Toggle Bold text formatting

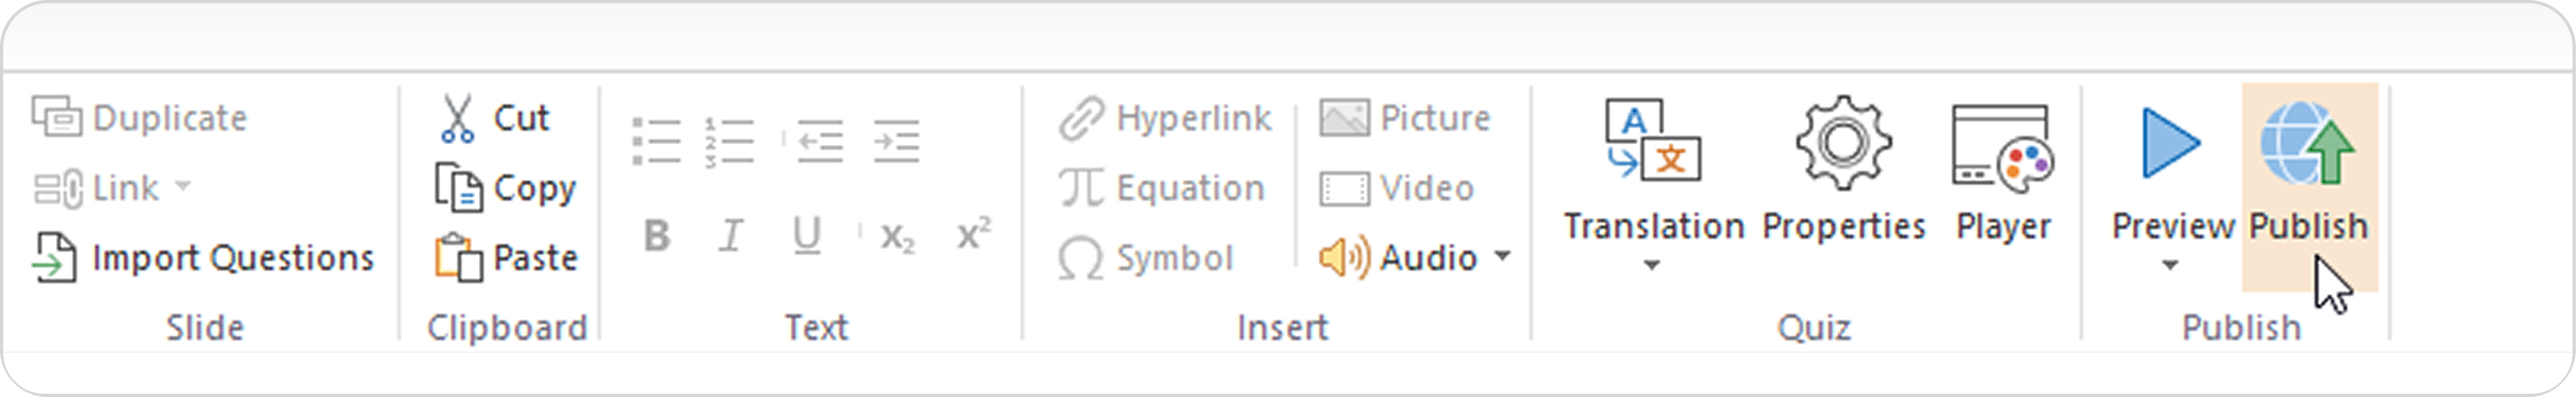point(657,236)
